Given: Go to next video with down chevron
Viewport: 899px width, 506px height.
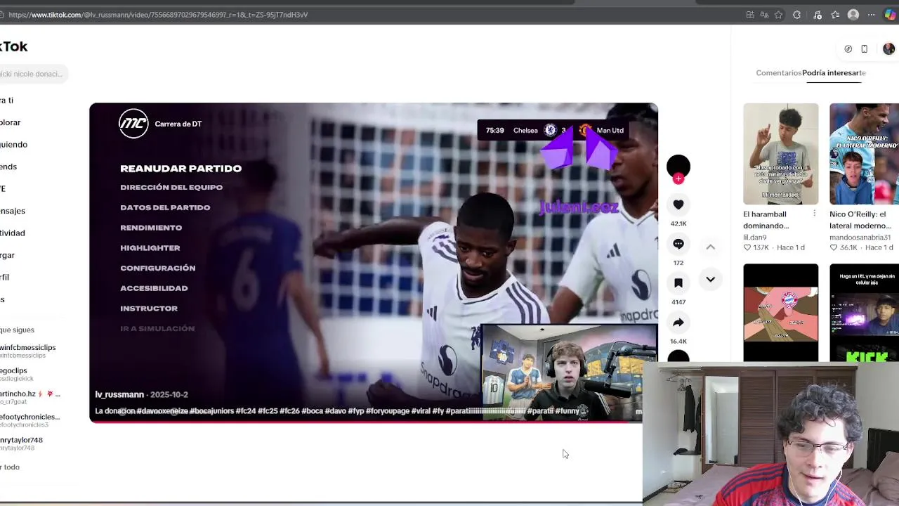Looking at the screenshot, I should click(711, 280).
